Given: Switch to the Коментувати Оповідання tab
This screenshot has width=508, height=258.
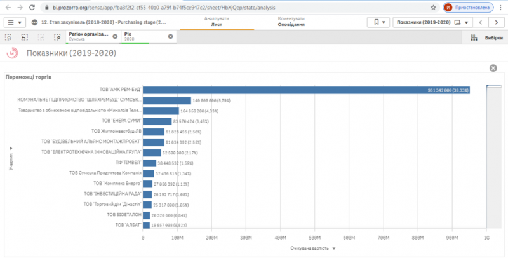Looking at the screenshot, I should coord(291,22).
